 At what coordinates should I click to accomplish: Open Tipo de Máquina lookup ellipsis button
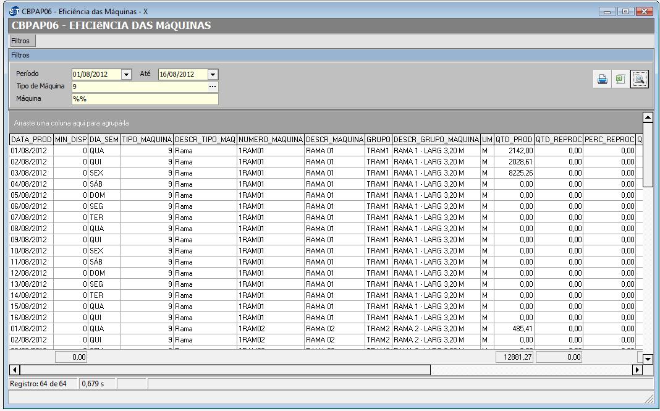coord(213,87)
